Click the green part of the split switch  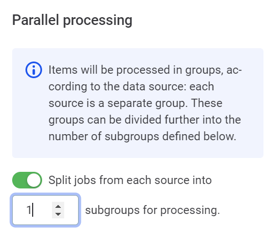pos(19,180)
